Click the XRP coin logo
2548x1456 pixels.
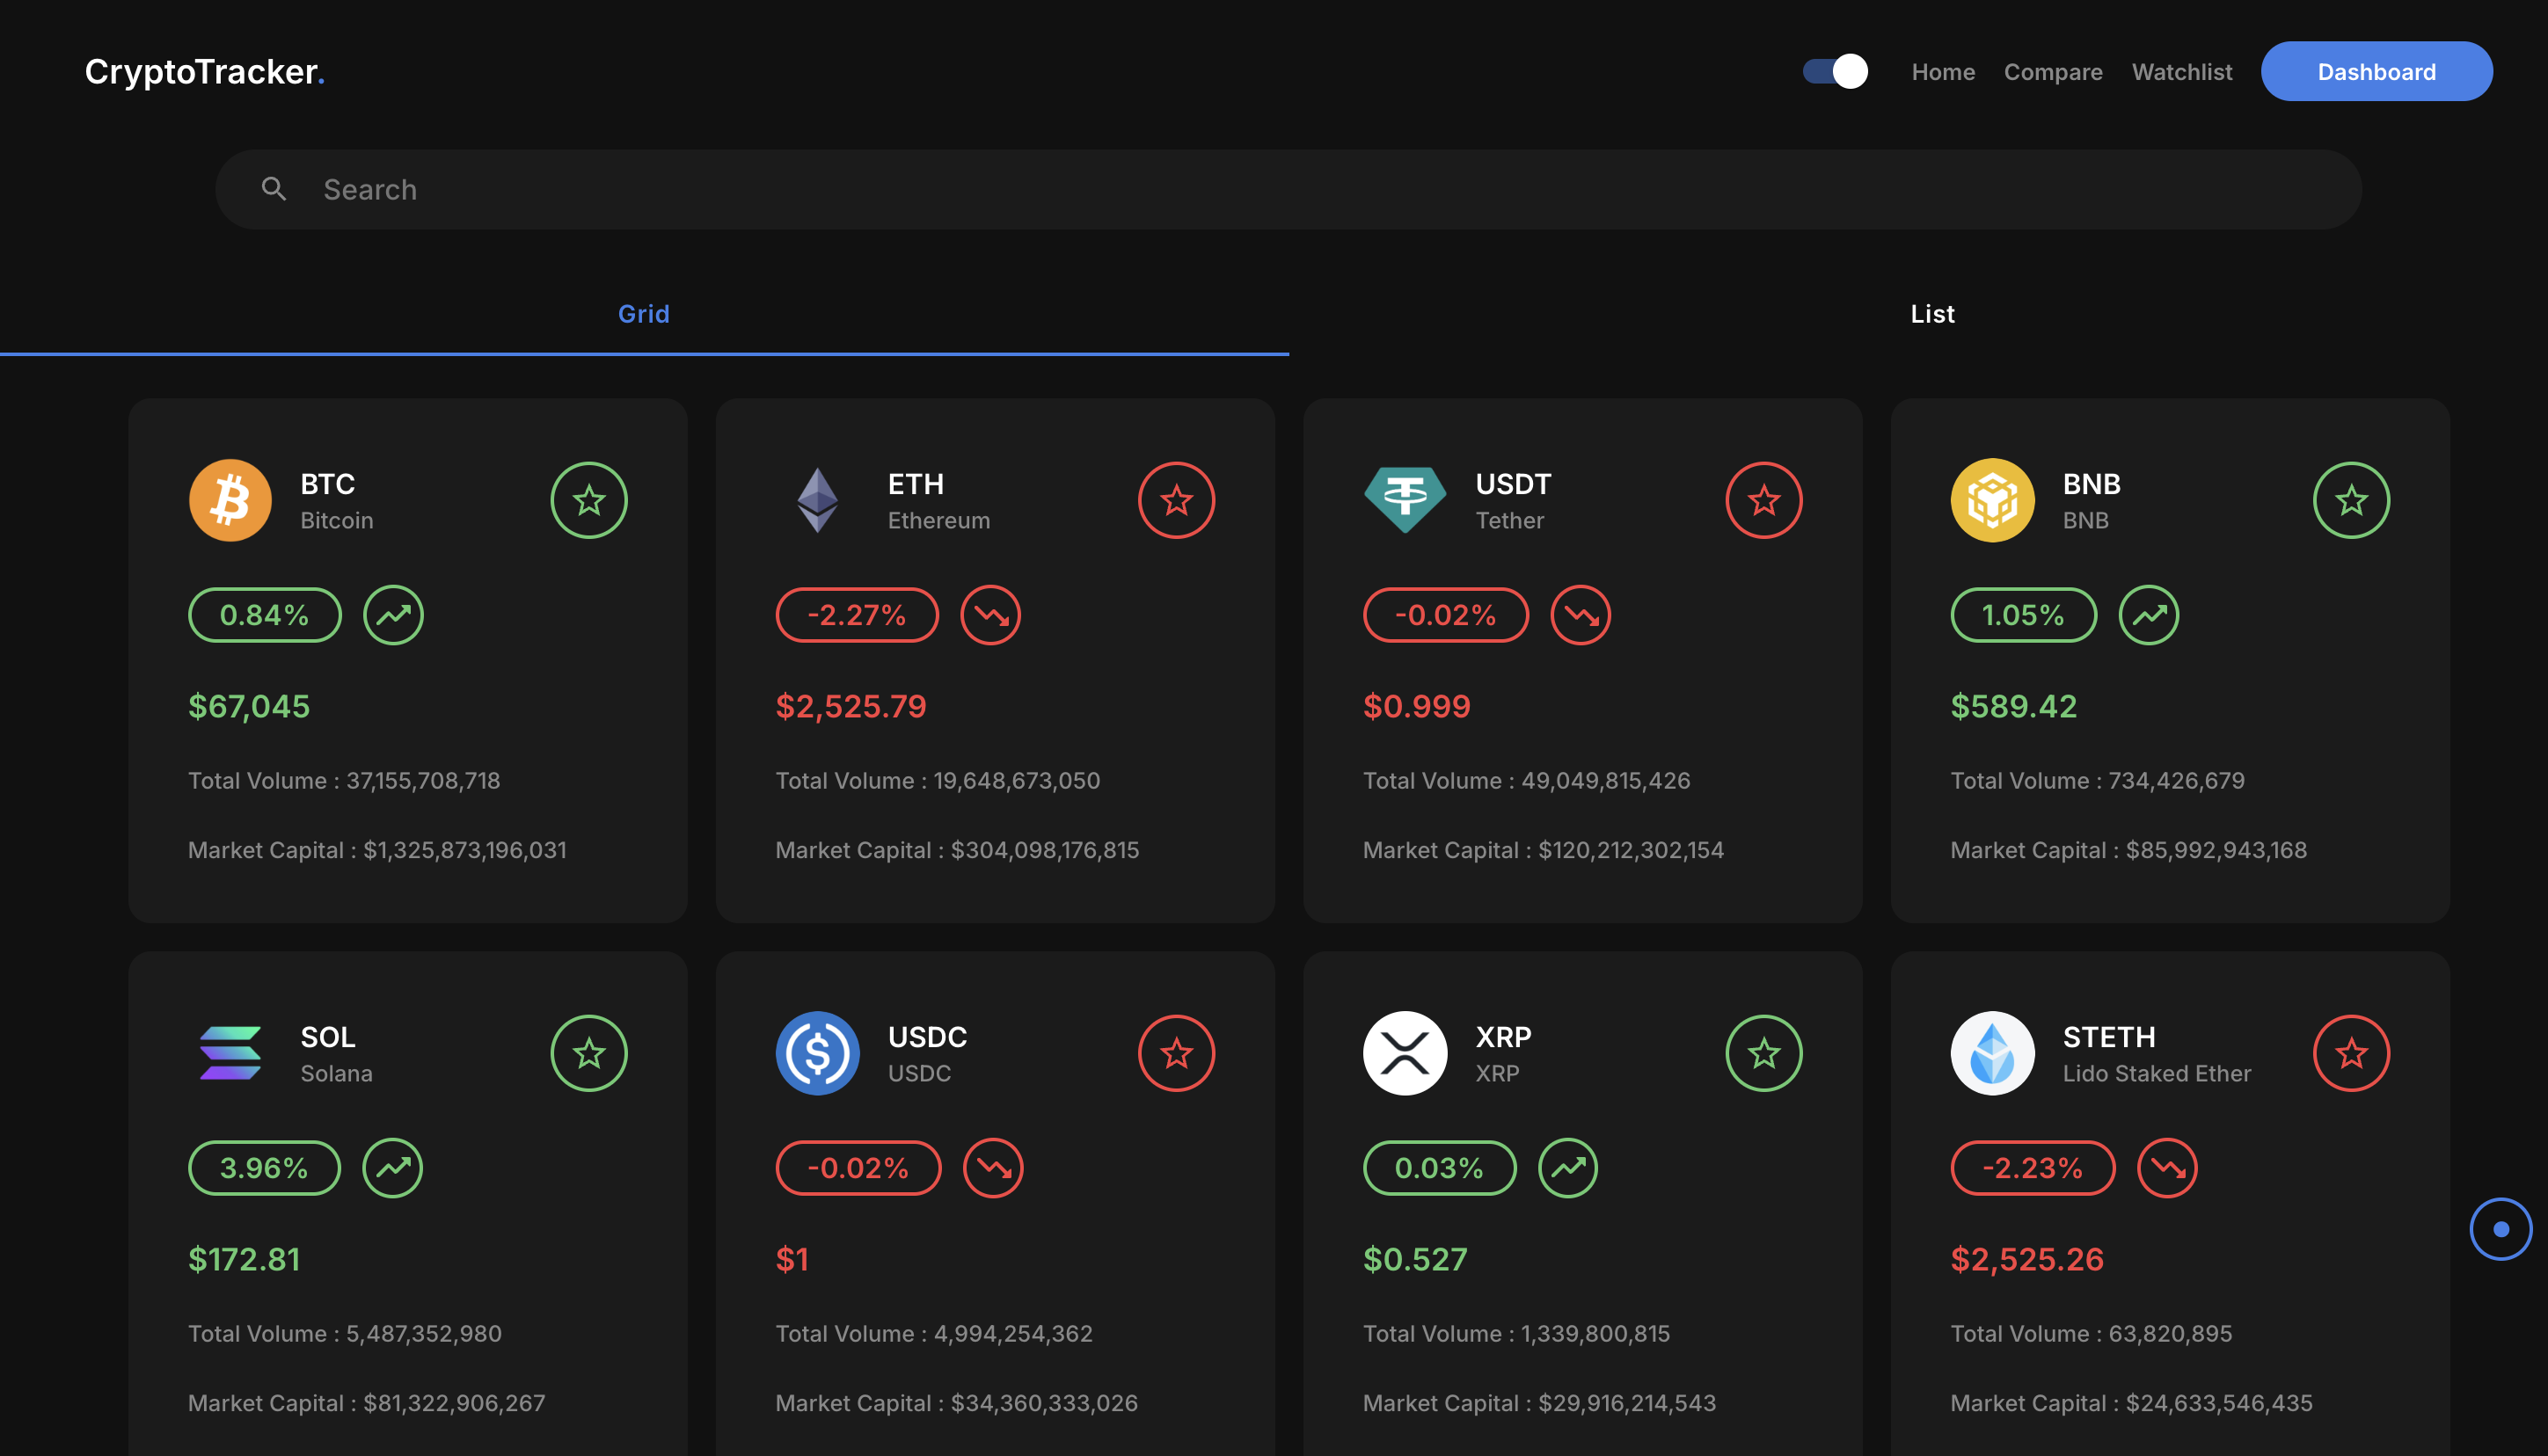pyautogui.click(x=1405, y=1053)
